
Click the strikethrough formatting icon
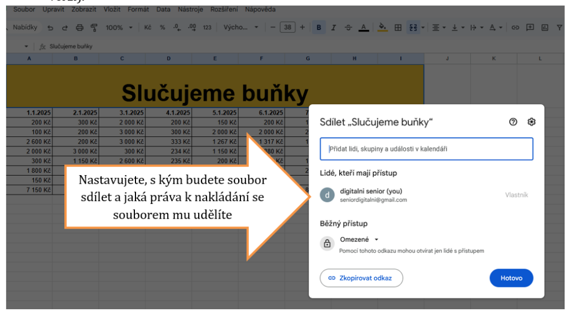[348, 28]
